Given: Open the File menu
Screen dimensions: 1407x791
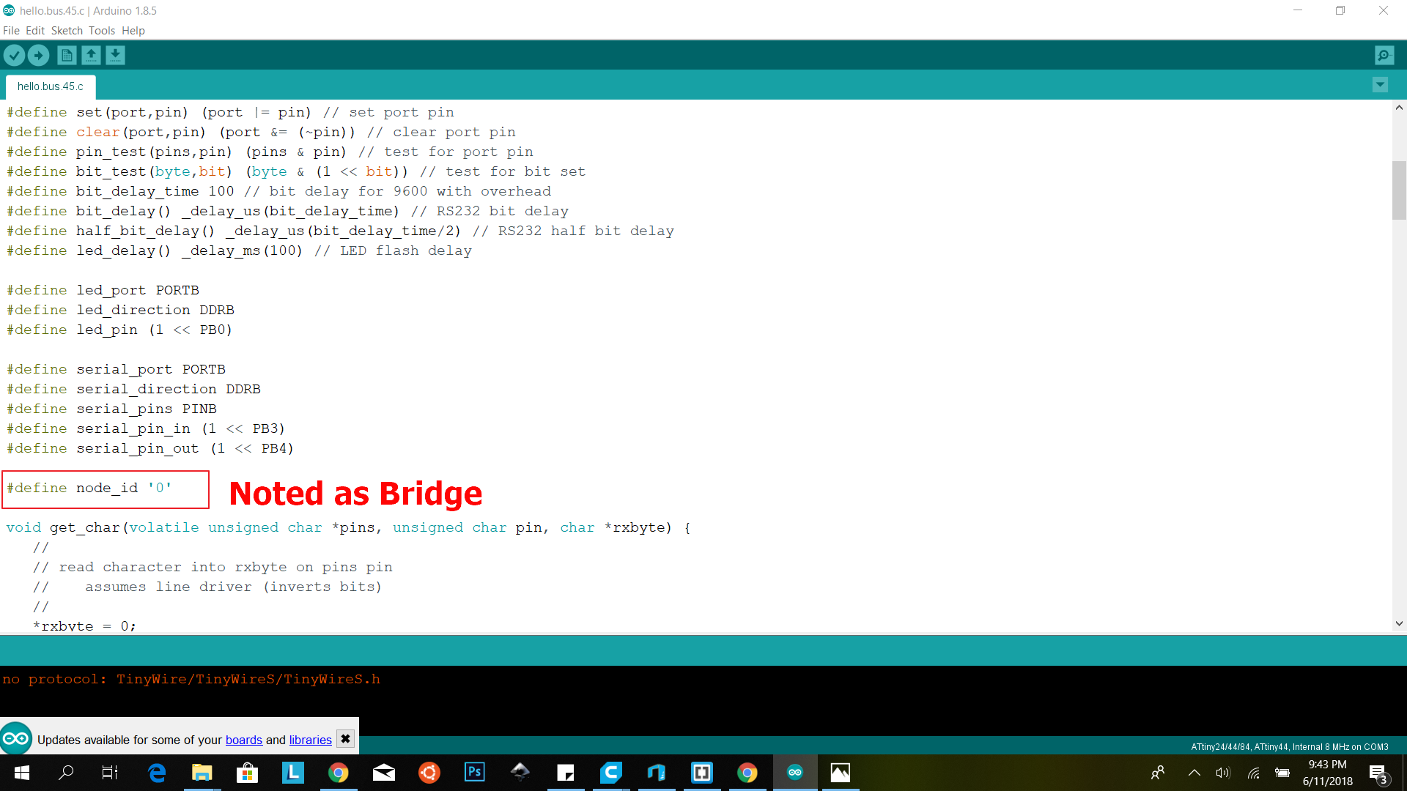Looking at the screenshot, I should pos(11,31).
